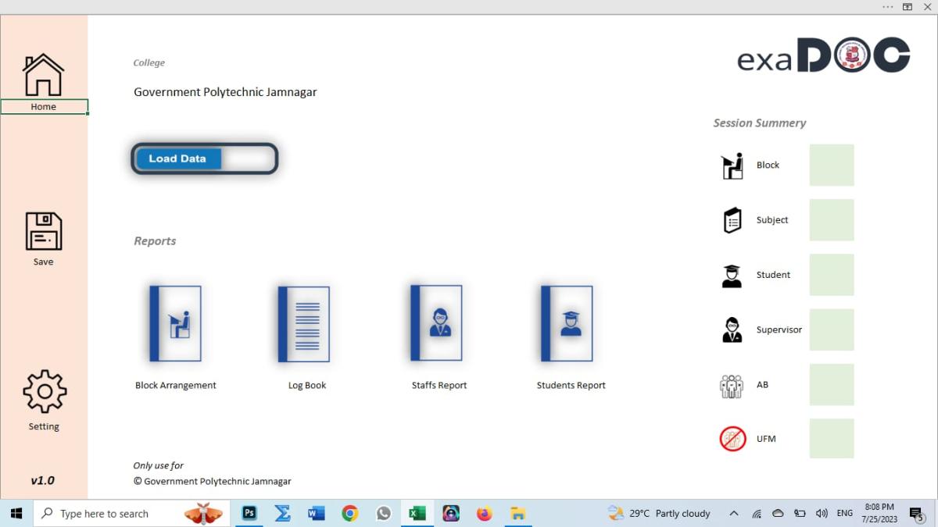Click the green Student count box
Screen dimensions: 938x527
point(831,275)
